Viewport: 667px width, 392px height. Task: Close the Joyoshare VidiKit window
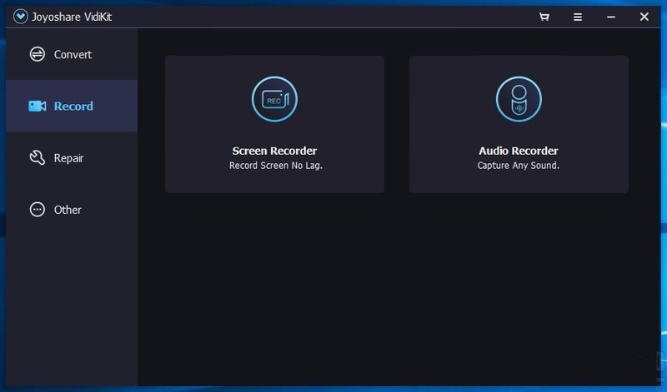coord(644,17)
